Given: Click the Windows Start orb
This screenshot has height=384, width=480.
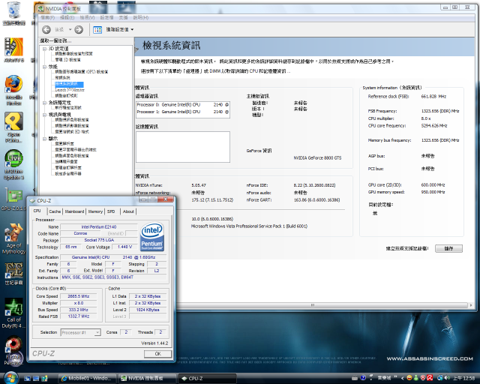Looking at the screenshot, I should point(10,378).
